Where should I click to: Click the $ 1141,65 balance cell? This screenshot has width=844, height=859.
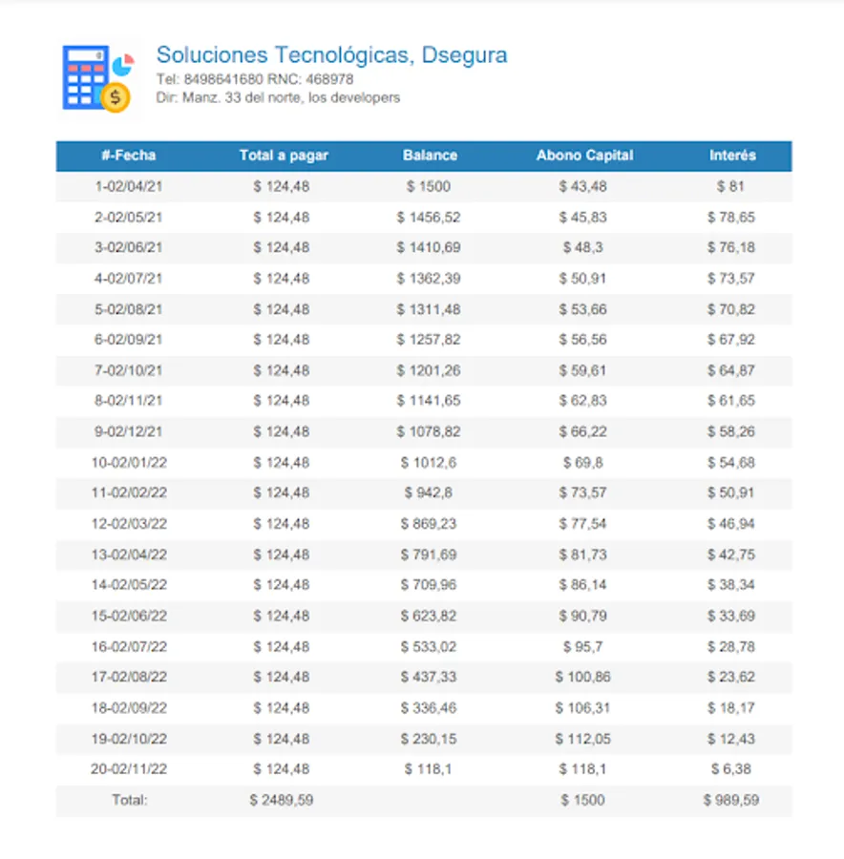pyautogui.click(x=429, y=401)
